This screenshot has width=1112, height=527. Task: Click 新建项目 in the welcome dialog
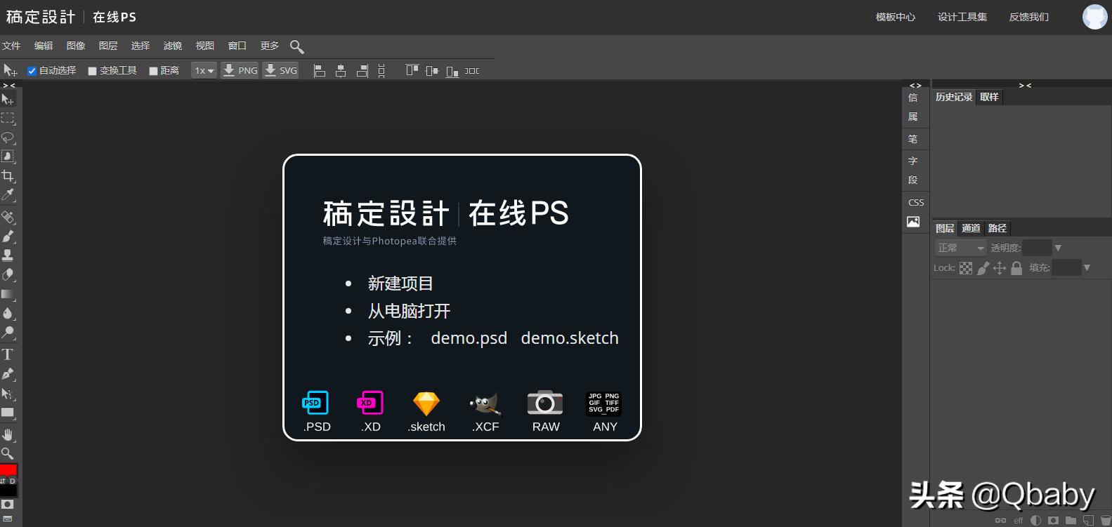(x=400, y=283)
